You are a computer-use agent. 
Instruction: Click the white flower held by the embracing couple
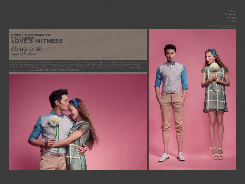[55, 120]
